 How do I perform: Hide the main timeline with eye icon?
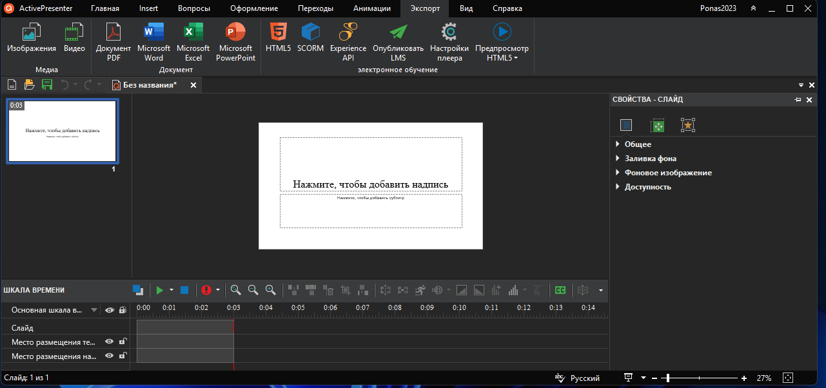[x=110, y=310]
